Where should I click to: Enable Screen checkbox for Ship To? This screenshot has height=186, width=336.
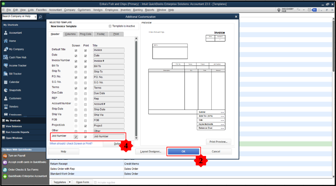(76, 72)
